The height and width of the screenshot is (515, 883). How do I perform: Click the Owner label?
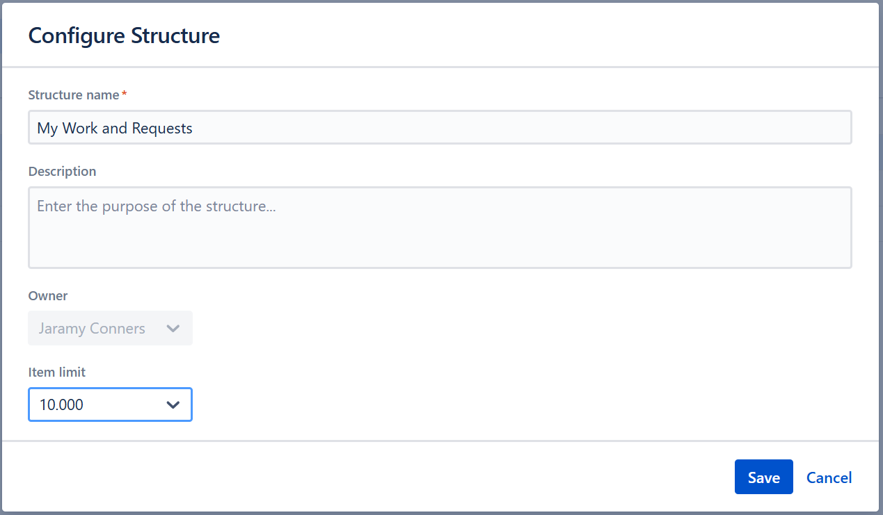(x=47, y=295)
